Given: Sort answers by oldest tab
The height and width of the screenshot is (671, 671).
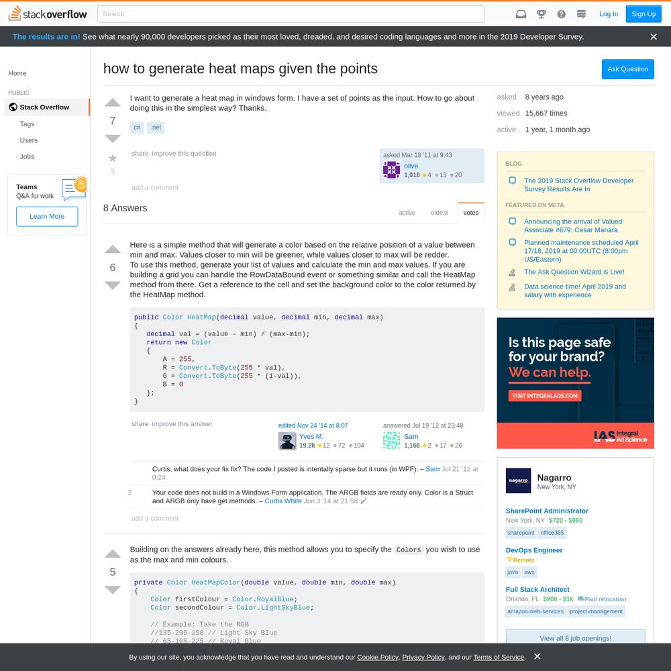Looking at the screenshot, I should click(440, 213).
